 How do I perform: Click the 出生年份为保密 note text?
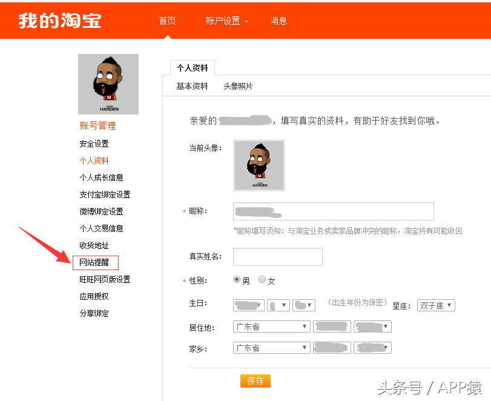click(357, 302)
